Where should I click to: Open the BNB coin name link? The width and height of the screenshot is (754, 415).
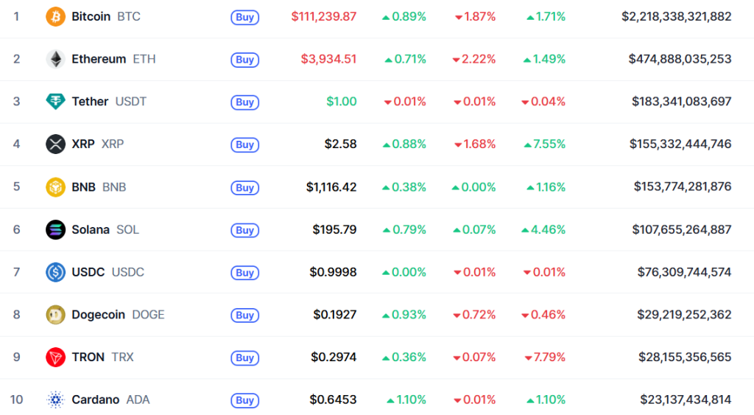click(x=84, y=186)
